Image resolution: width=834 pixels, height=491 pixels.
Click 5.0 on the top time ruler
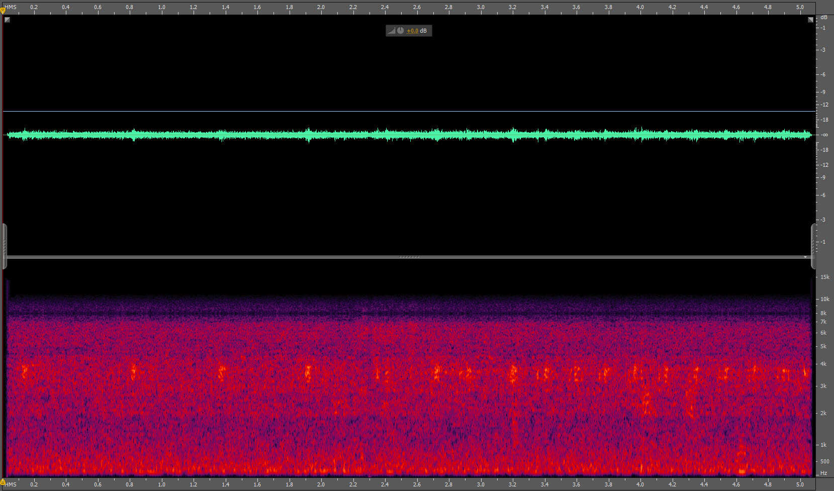tap(800, 7)
